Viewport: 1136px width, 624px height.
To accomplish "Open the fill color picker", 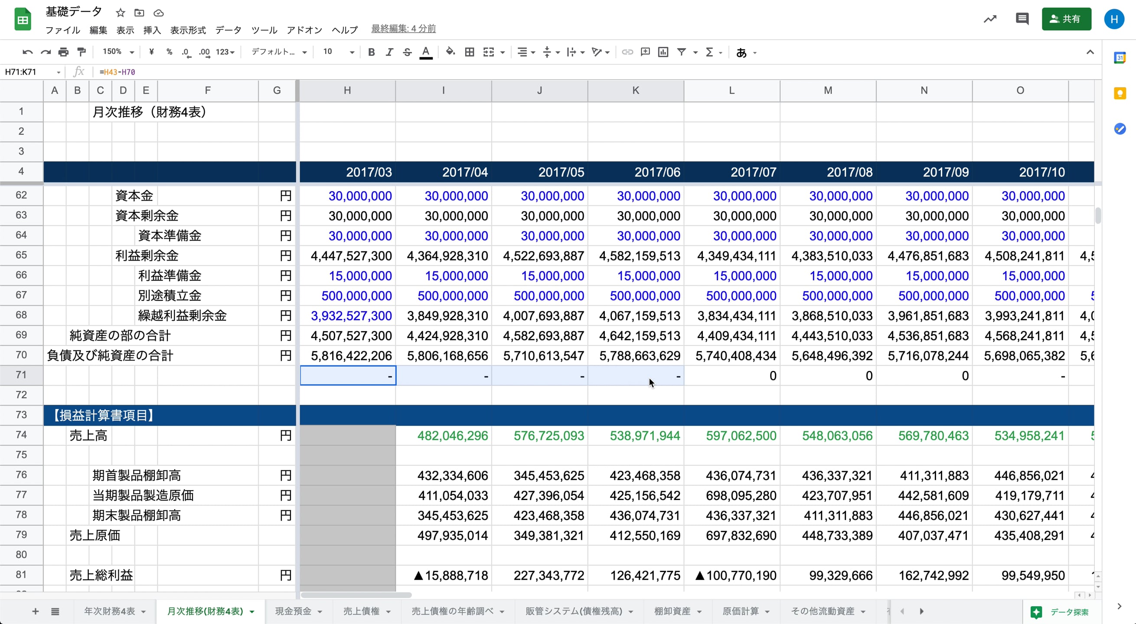I will pyautogui.click(x=450, y=52).
